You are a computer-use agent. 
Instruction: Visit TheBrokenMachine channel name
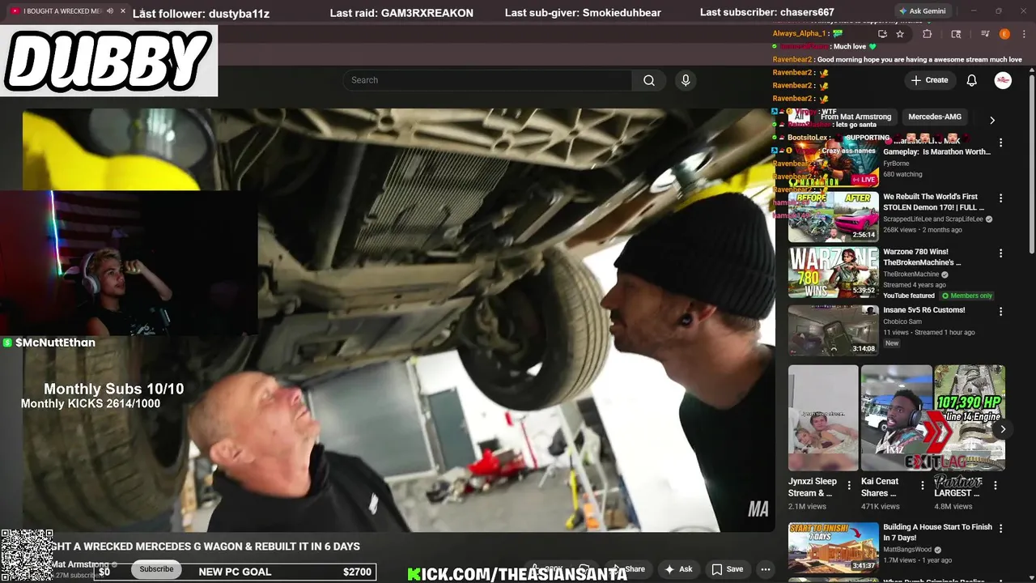click(911, 274)
